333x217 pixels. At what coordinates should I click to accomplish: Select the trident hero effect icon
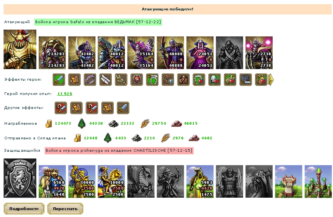tap(121, 80)
